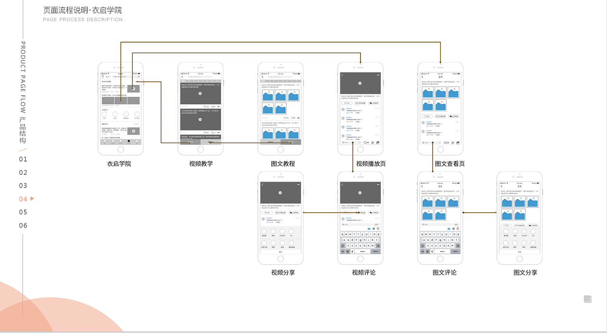Play the video in 视频评论 phone
Image resolution: width=607 pixels, height=333 pixels.
(x=360, y=192)
